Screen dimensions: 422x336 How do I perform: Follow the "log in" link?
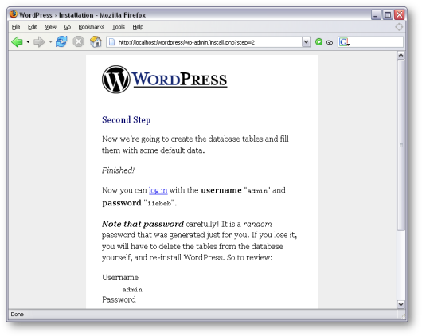[158, 190]
